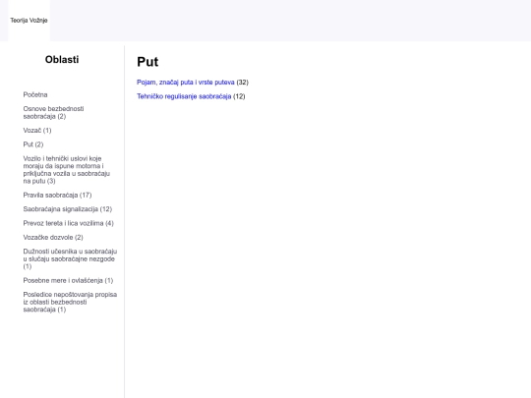Open Vozilo i tehnički uslovi category
This screenshot has height=398, width=531.
click(x=67, y=170)
